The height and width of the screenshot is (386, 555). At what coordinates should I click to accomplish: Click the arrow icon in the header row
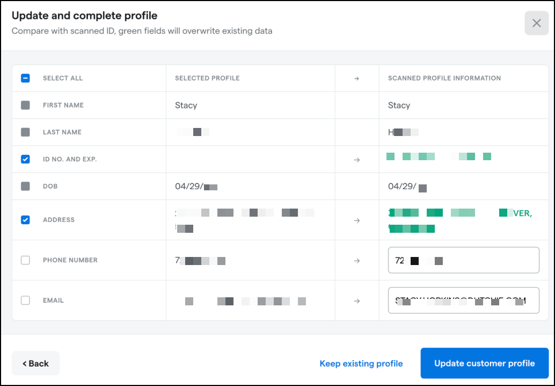(357, 78)
